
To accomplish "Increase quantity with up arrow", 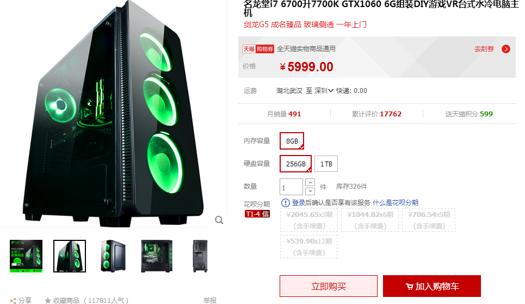I will pos(311,183).
